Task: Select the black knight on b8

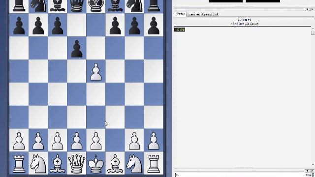Action: pos(38,5)
